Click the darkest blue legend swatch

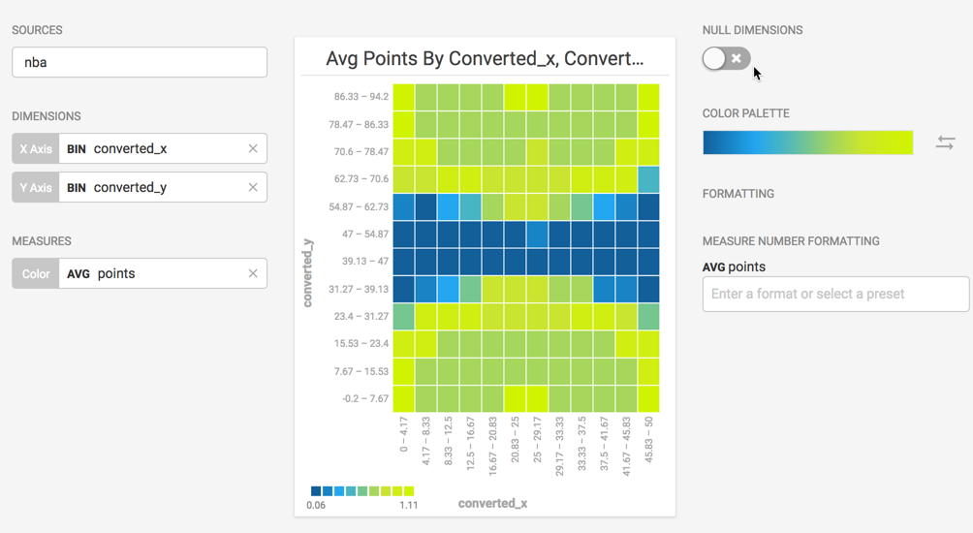316,491
